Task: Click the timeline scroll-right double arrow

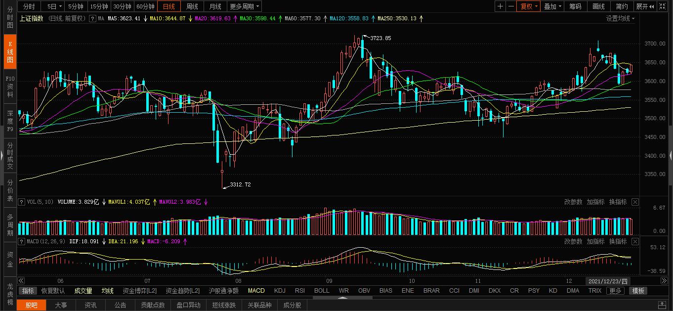Action: coord(664,281)
